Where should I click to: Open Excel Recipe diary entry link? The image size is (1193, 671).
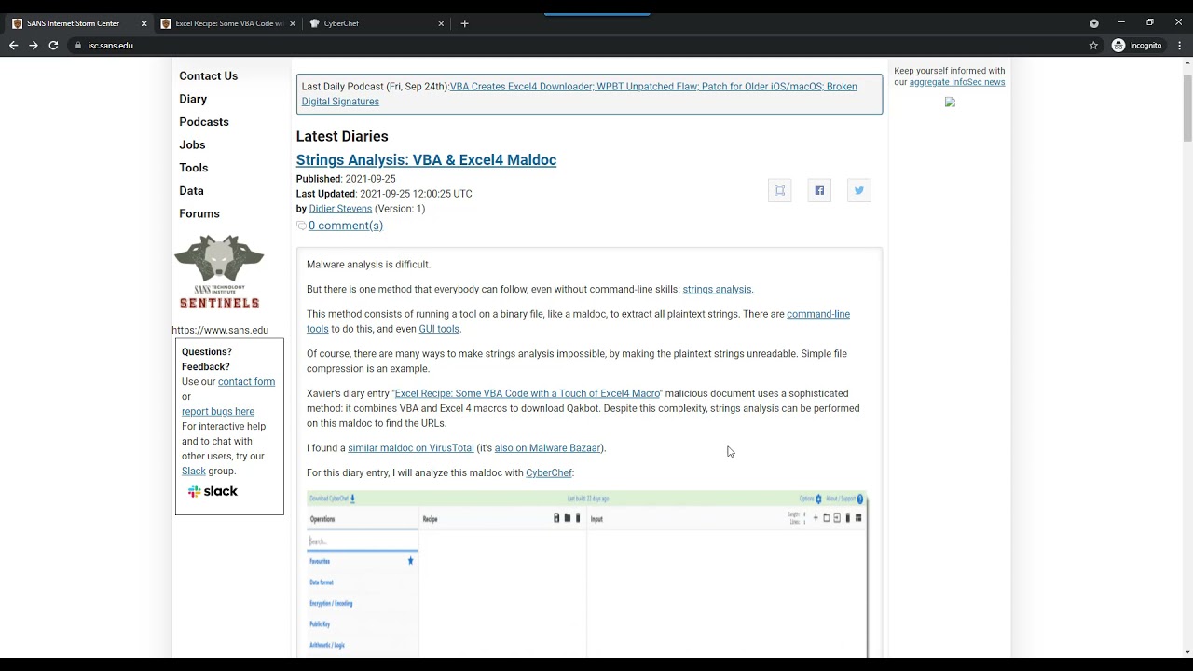(x=528, y=393)
